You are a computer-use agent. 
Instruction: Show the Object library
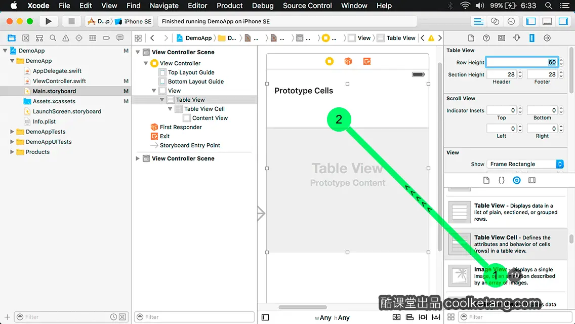click(517, 180)
